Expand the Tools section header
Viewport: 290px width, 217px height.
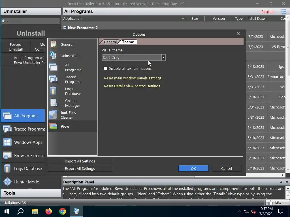(x=31, y=193)
